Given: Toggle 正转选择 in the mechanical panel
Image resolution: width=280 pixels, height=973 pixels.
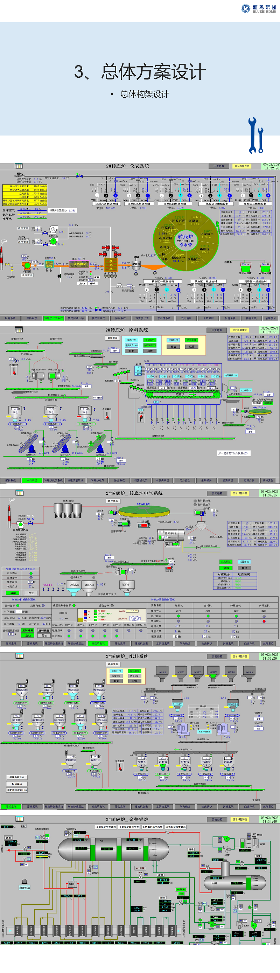Looking at the screenshot, I should (28, 631).
